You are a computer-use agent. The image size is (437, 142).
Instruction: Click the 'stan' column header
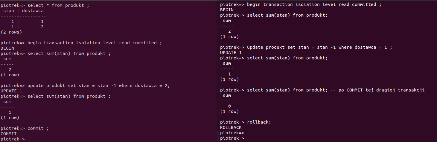tap(8, 11)
